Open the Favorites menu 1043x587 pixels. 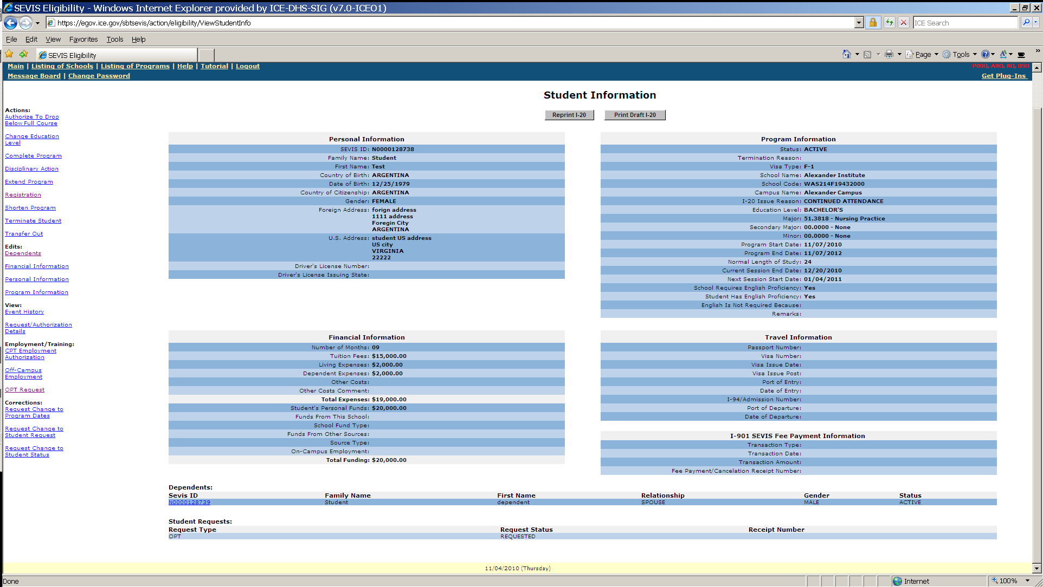pos(83,39)
